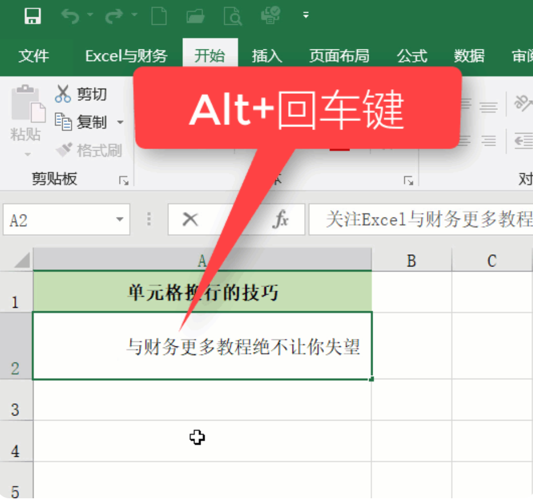Open the 剪贴板 dialog launcher
The height and width of the screenshot is (500, 533).
pos(124,180)
